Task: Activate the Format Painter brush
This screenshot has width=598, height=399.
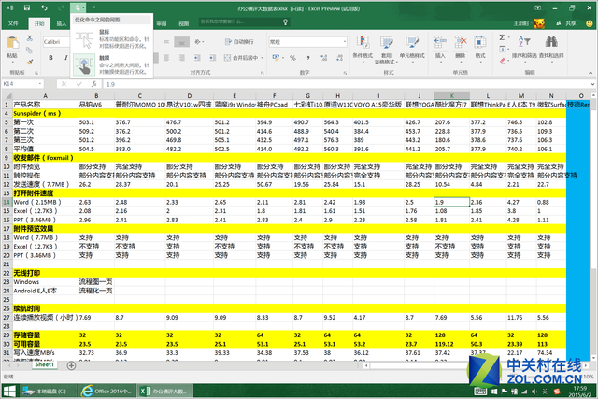Action: 30,62
